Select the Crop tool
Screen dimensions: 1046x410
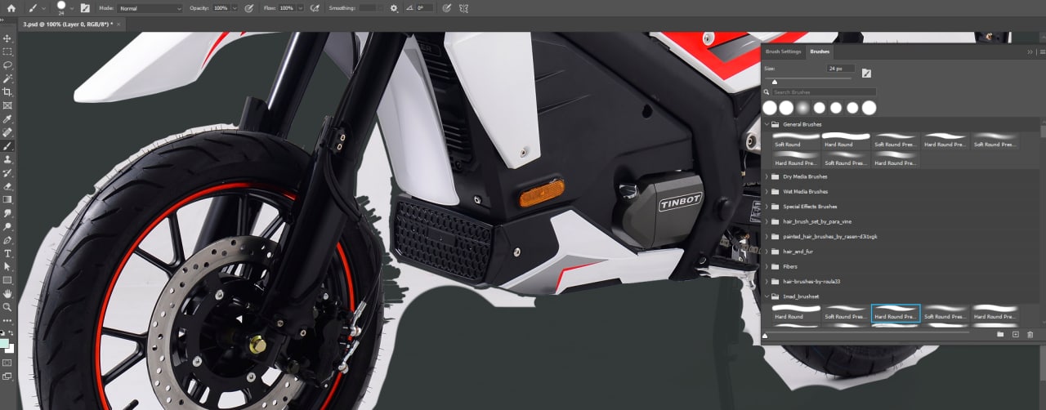coord(7,91)
